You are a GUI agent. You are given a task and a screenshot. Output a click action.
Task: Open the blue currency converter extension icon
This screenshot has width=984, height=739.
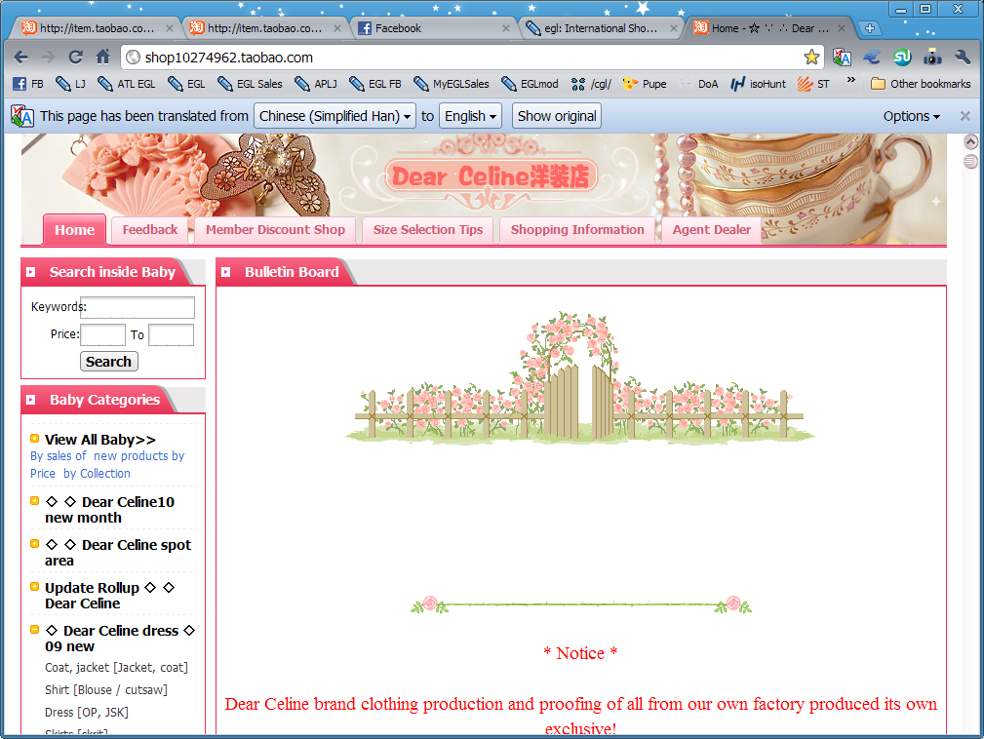[872, 58]
